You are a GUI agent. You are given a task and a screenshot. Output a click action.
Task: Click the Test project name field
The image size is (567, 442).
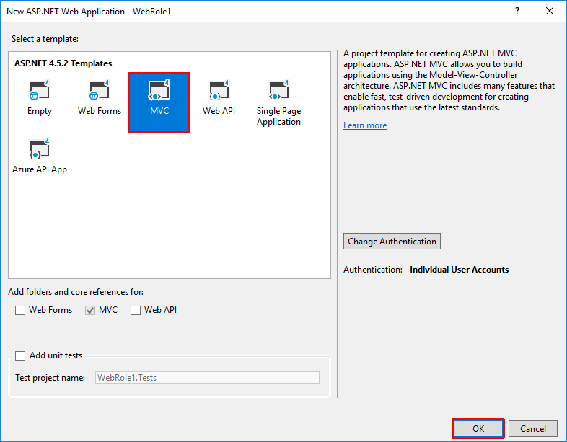tap(207, 377)
